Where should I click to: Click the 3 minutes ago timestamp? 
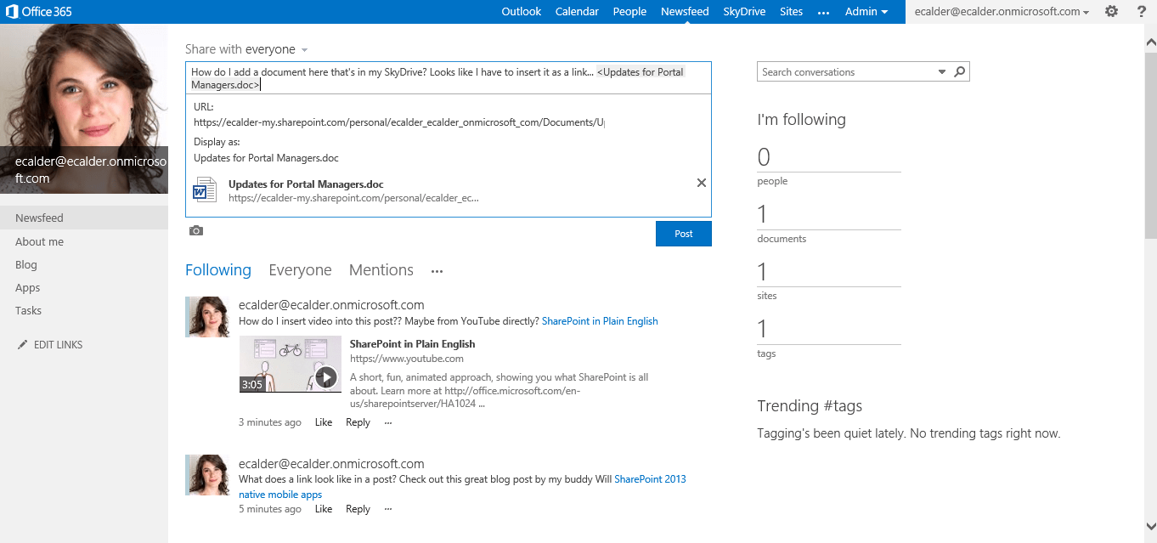tap(270, 422)
